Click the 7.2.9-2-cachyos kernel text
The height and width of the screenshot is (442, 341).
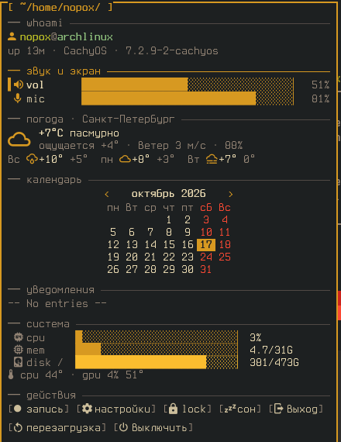[172, 51]
